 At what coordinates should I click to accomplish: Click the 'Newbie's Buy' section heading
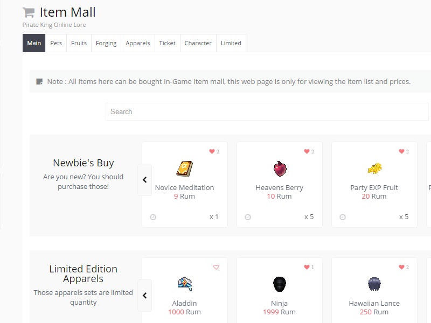coord(84,163)
